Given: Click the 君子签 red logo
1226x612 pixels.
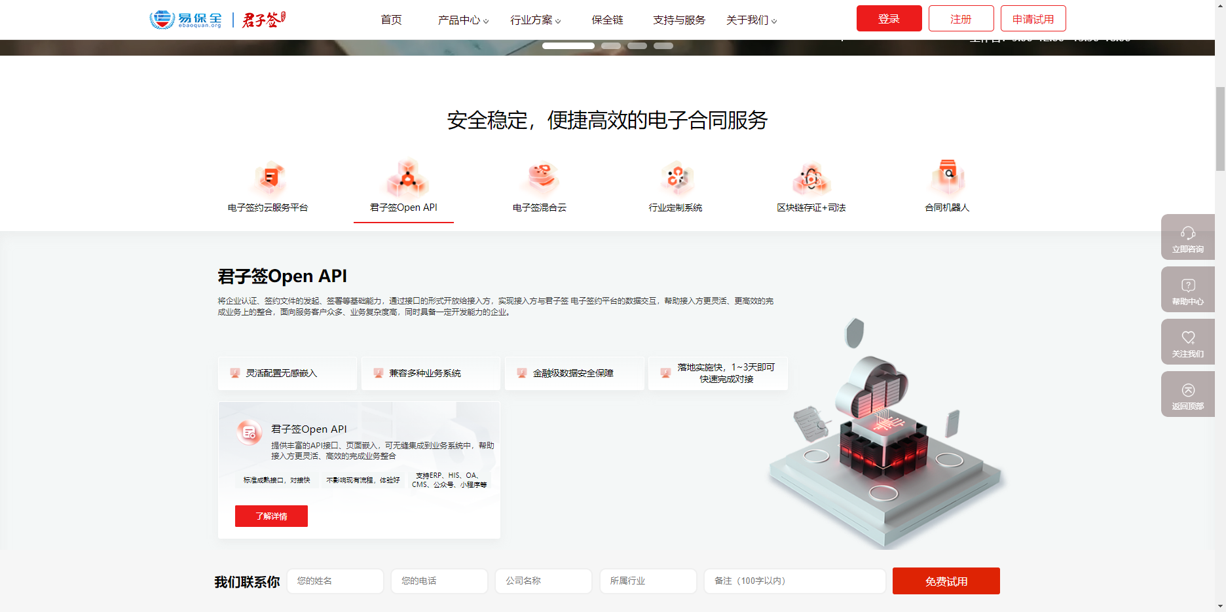Looking at the screenshot, I should (263, 20).
